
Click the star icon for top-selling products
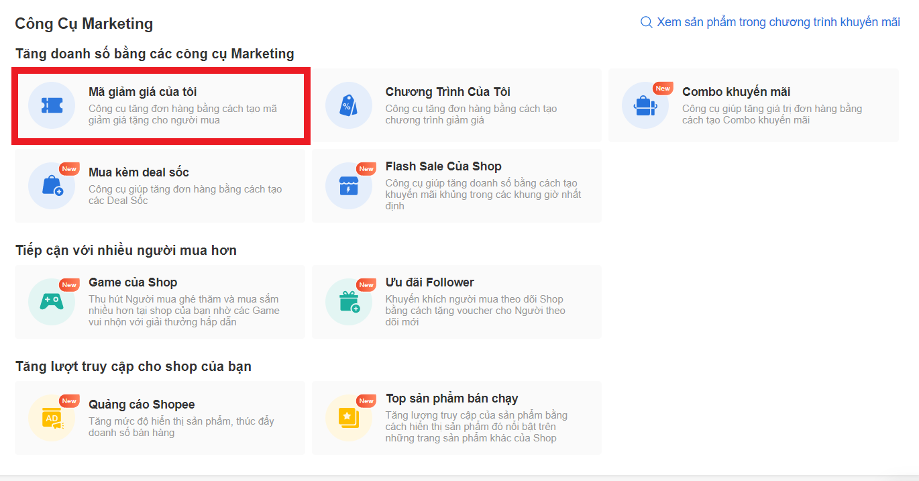348,419
